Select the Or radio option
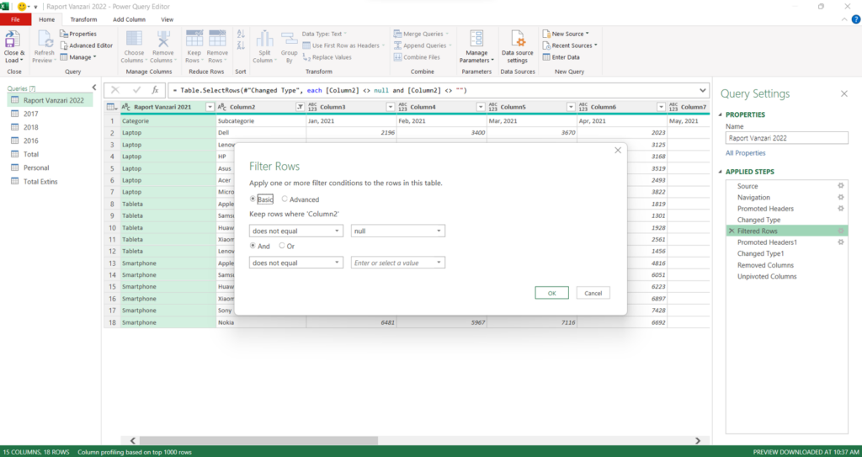This screenshot has height=457, width=862. [x=282, y=246]
